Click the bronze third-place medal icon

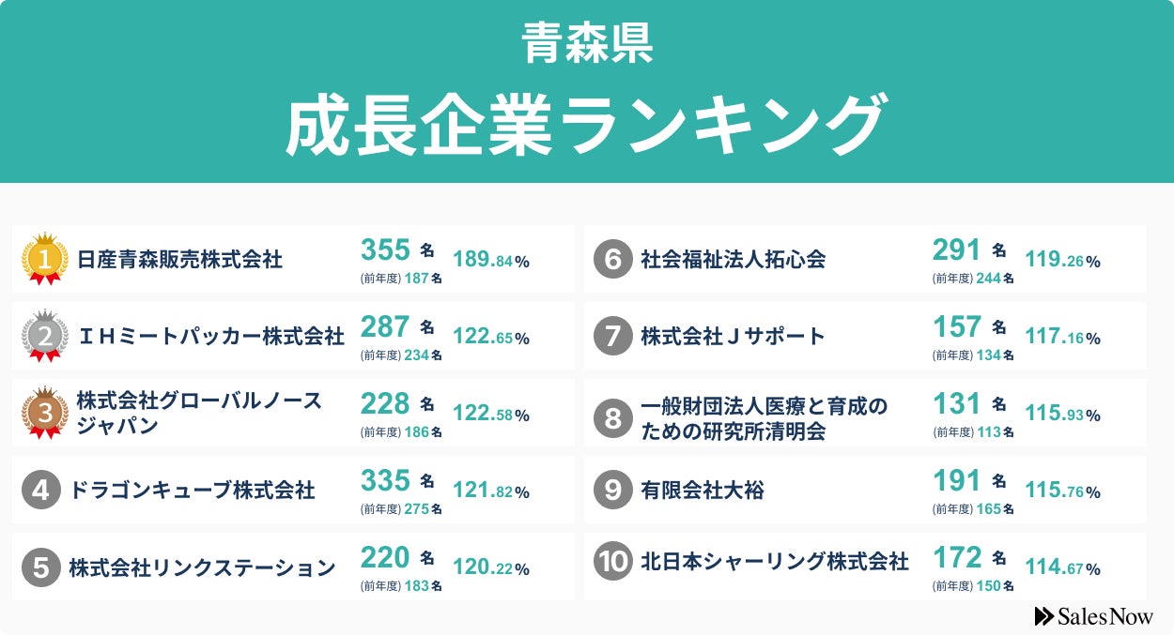pyautogui.click(x=44, y=413)
